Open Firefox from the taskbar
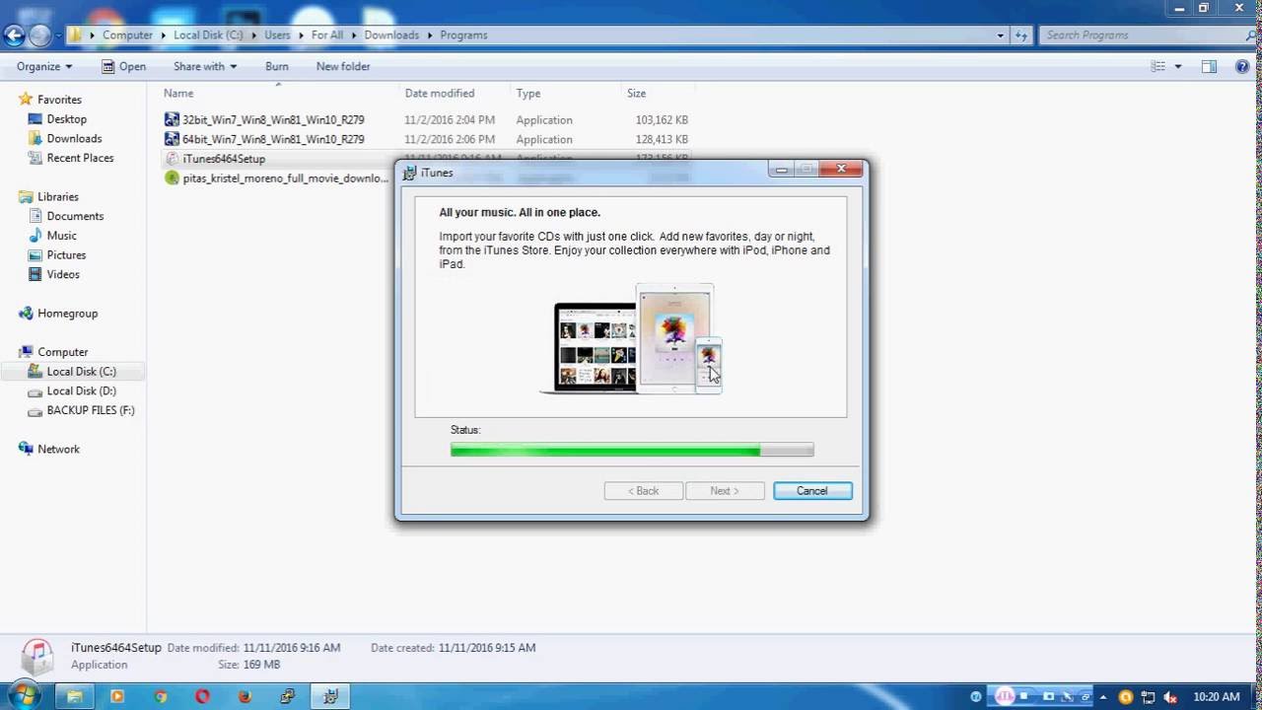The width and height of the screenshot is (1262, 710). pyautogui.click(x=245, y=696)
